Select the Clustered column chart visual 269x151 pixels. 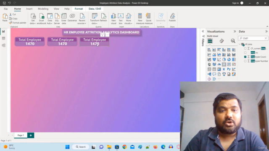pos(224,50)
